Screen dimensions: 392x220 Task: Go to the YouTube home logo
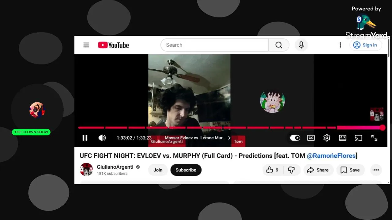pos(113,45)
